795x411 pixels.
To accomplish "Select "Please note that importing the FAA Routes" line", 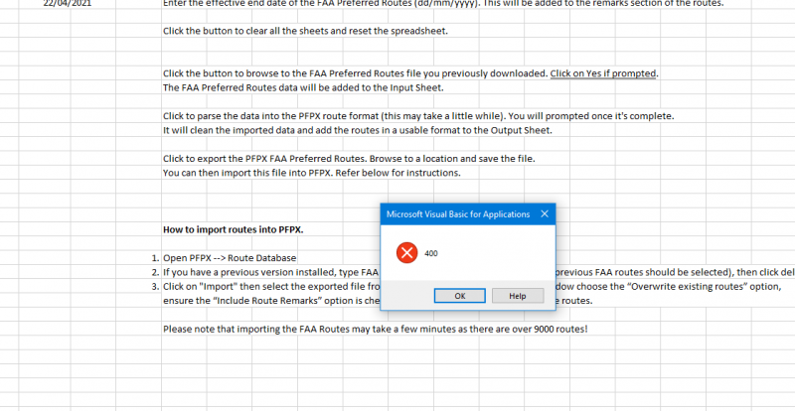I will point(376,329).
